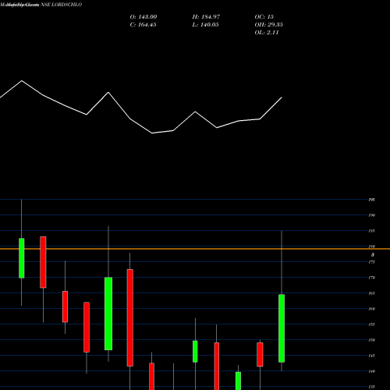Select the high value H: 184.97
Viewport: 390px width, 390px height.
(x=206, y=17)
